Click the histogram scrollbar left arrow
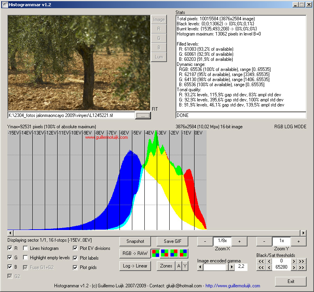Viewport: 314px width, 292px height. point(11,233)
